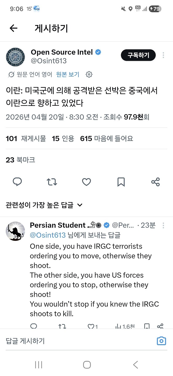Attach a photo using the camera icon

click(161, 341)
